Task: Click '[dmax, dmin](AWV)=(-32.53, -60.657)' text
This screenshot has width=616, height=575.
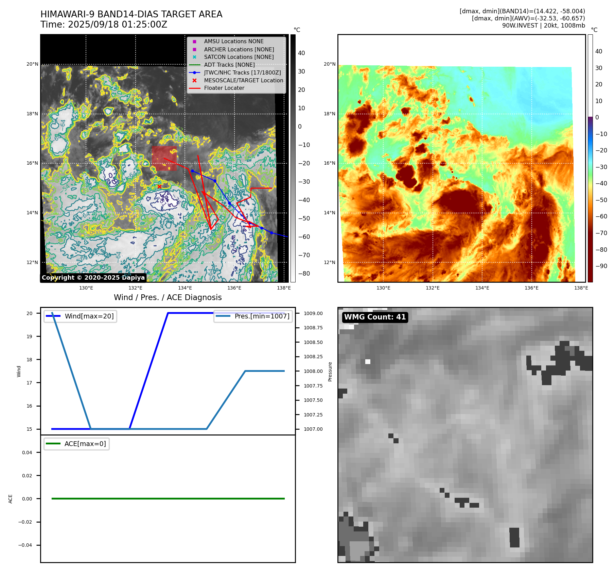Action: point(528,18)
